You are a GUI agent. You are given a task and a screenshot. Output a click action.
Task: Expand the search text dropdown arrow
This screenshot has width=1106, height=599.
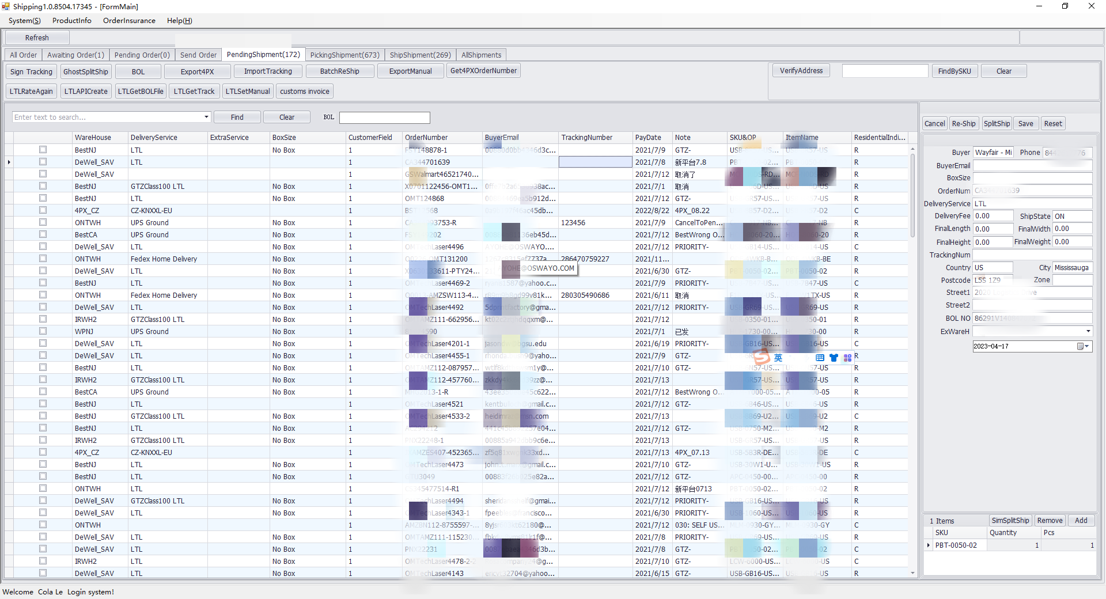coord(206,117)
